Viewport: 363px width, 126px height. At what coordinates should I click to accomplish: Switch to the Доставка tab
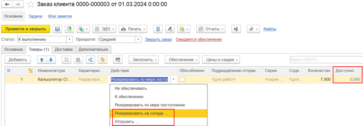point(64,49)
